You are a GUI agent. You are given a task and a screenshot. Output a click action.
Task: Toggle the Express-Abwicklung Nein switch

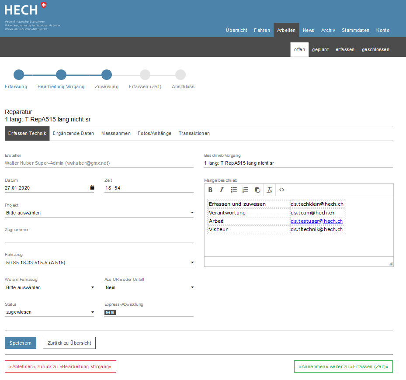tap(110, 312)
